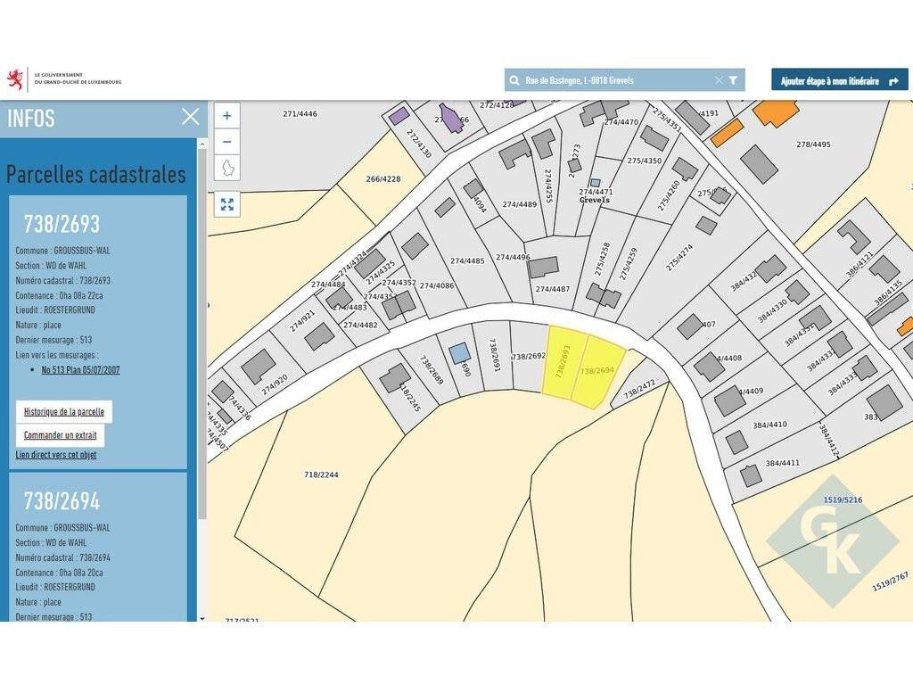Viewport: 913px width, 685px height.
Task: Zoom out with the minus button
Action: click(x=227, y=142)
